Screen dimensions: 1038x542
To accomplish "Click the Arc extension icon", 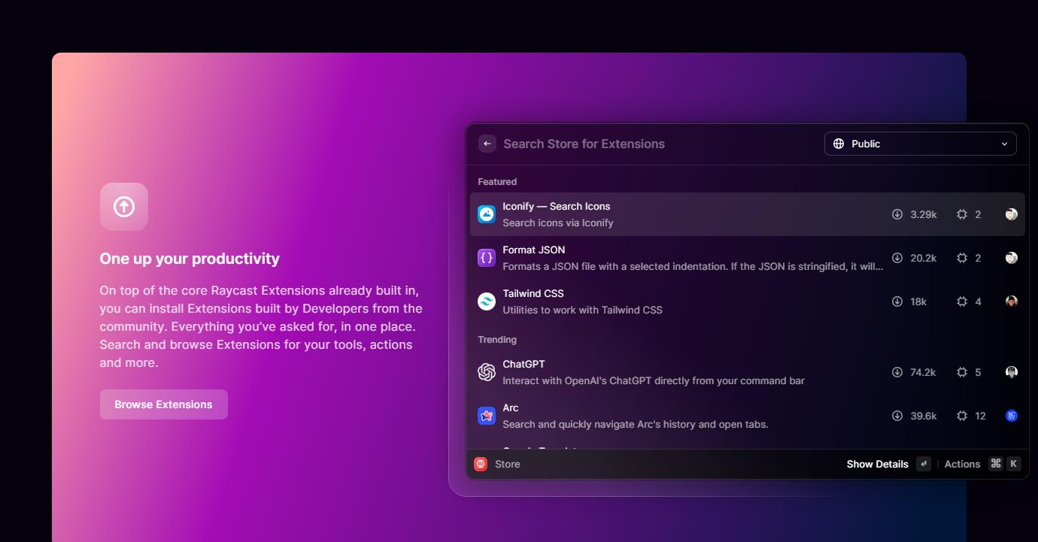I will 487,416.
